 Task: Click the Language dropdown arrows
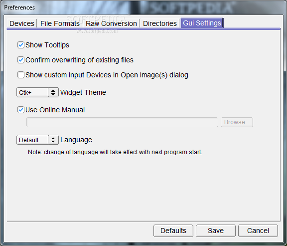(x=53, y=140)
